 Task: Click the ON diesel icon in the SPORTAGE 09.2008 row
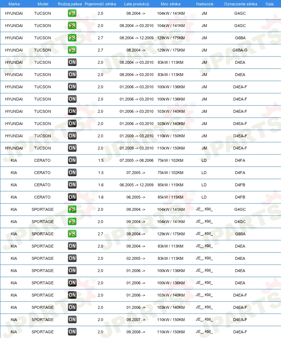coord(72,332)
